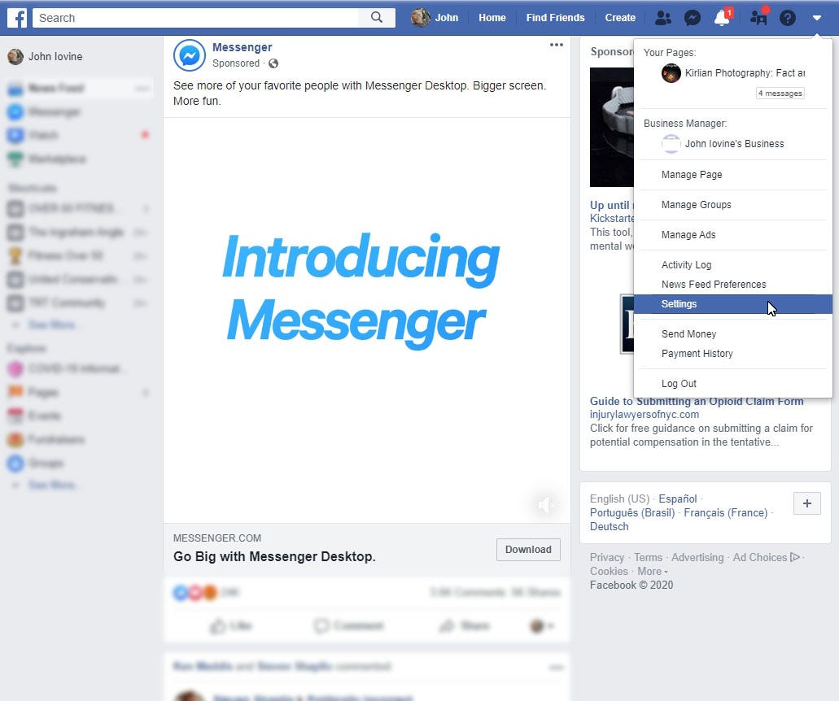The image size is (839, 701).
Task: Click Watch icon in left sidebar
Action: (x=15, y=135)
